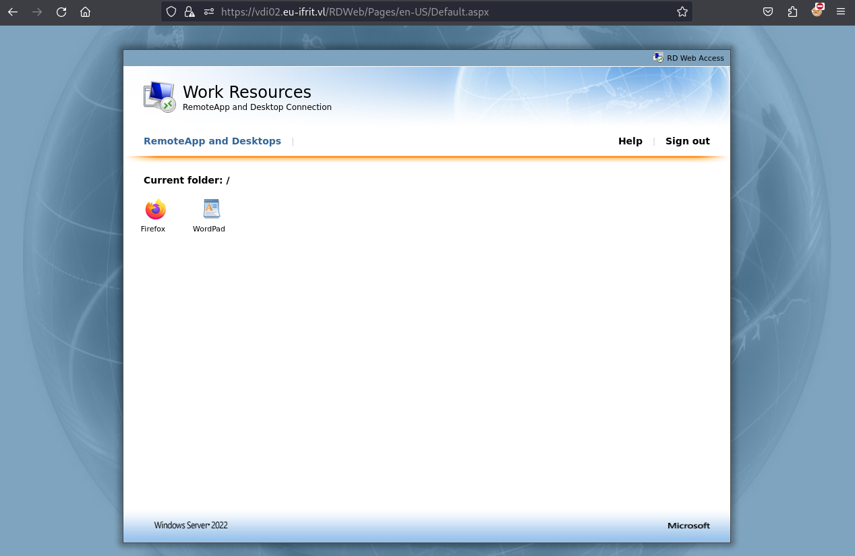Image resolution: width=855 pixels, height=556 pixels.
Task: Click the forward navigation arrow
Action: (37, 11)
